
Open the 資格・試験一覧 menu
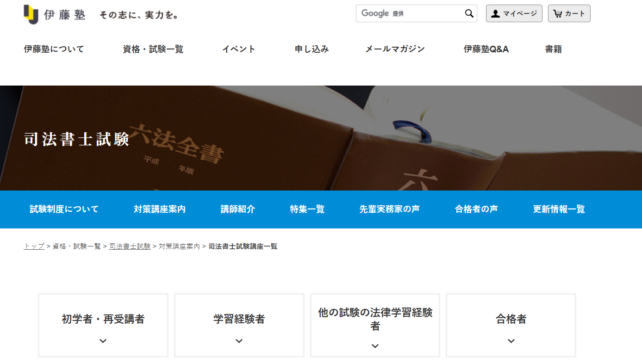[x=153, y=49]
